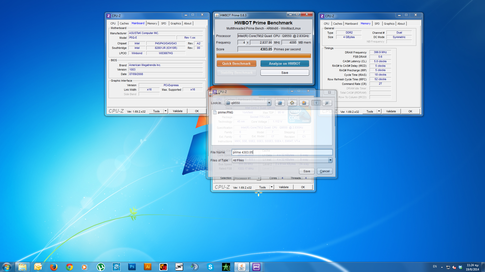This screenshot has width=485, height=272.
Task: Jump to Home folder in Save dialog
Action: pos(292,103)
